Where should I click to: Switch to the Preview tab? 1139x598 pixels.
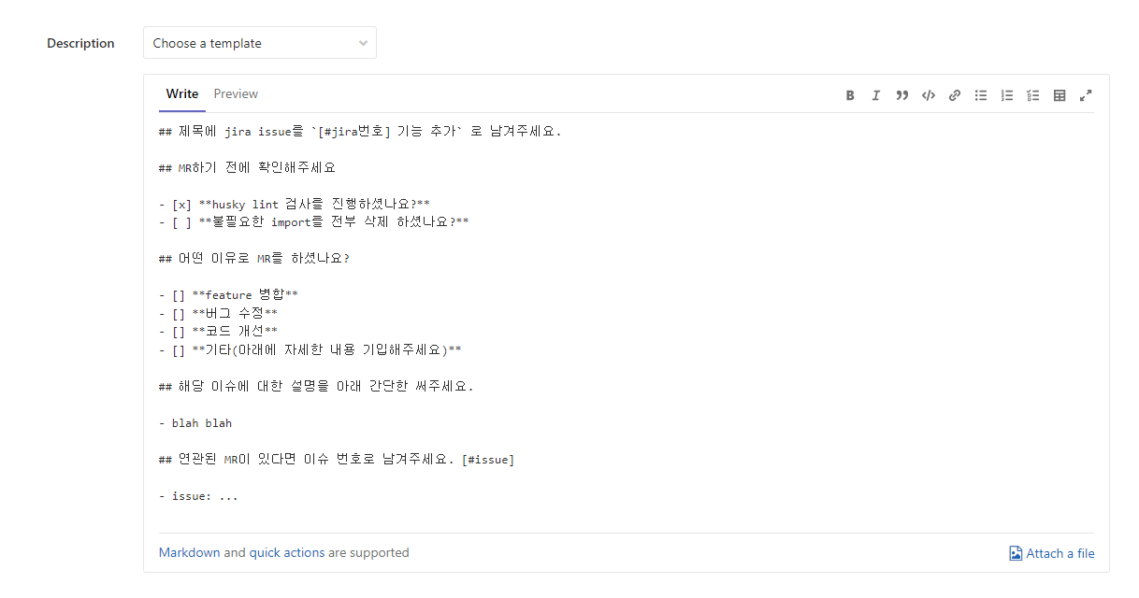click(x=236, y=93)
